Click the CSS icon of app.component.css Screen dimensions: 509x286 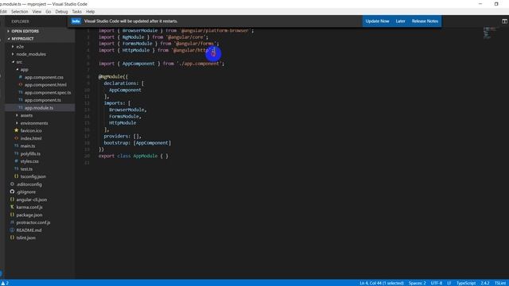tap(21, 77)
